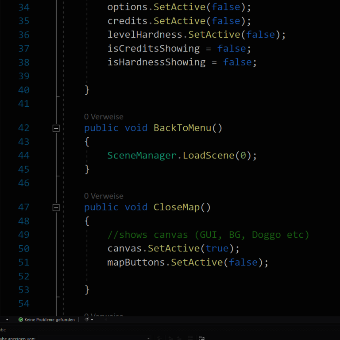340x340 pixels.
Task: Collapse the CloseMap method outline box
Action: [x=56, y=208]
